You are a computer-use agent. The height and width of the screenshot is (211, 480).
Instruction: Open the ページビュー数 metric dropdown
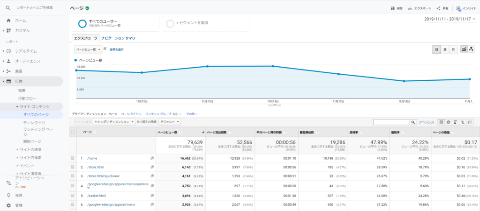pyautogui.click(x=88, y=49)
